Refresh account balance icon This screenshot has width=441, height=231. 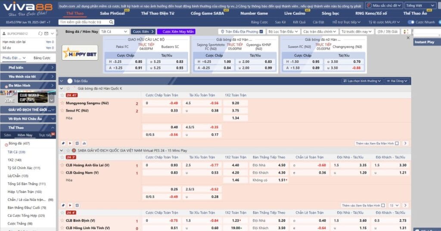point(40,33)
